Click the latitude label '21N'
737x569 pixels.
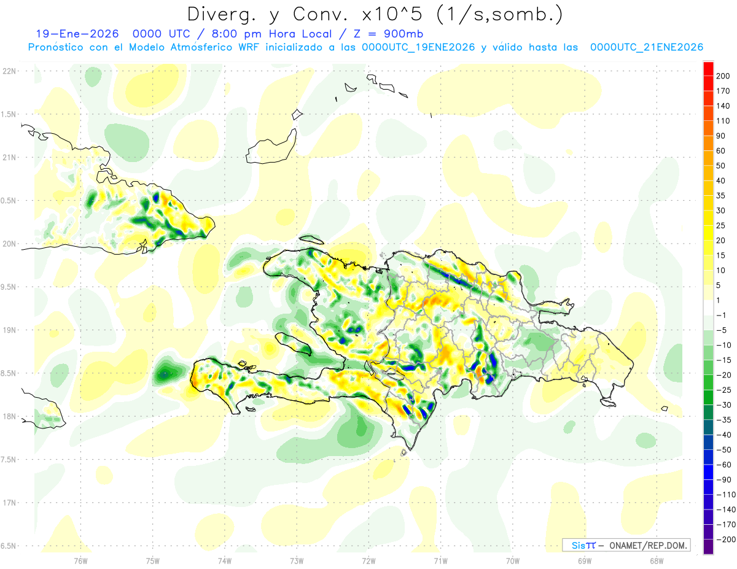pyautogui.click(x=9, y=158)
